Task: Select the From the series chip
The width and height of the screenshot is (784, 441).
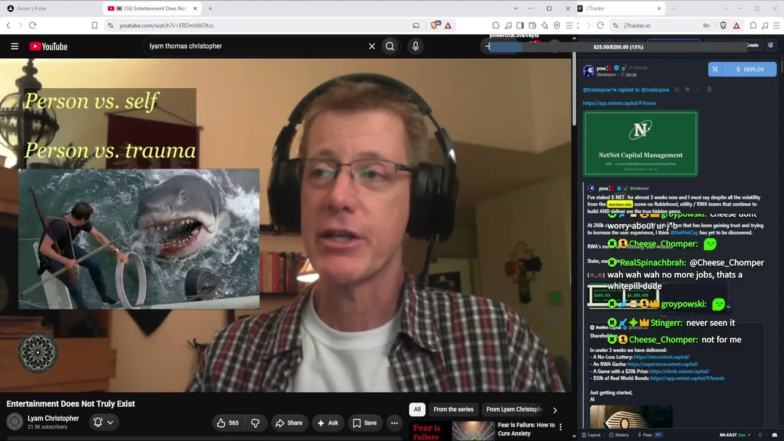Action: pos(453,409)
